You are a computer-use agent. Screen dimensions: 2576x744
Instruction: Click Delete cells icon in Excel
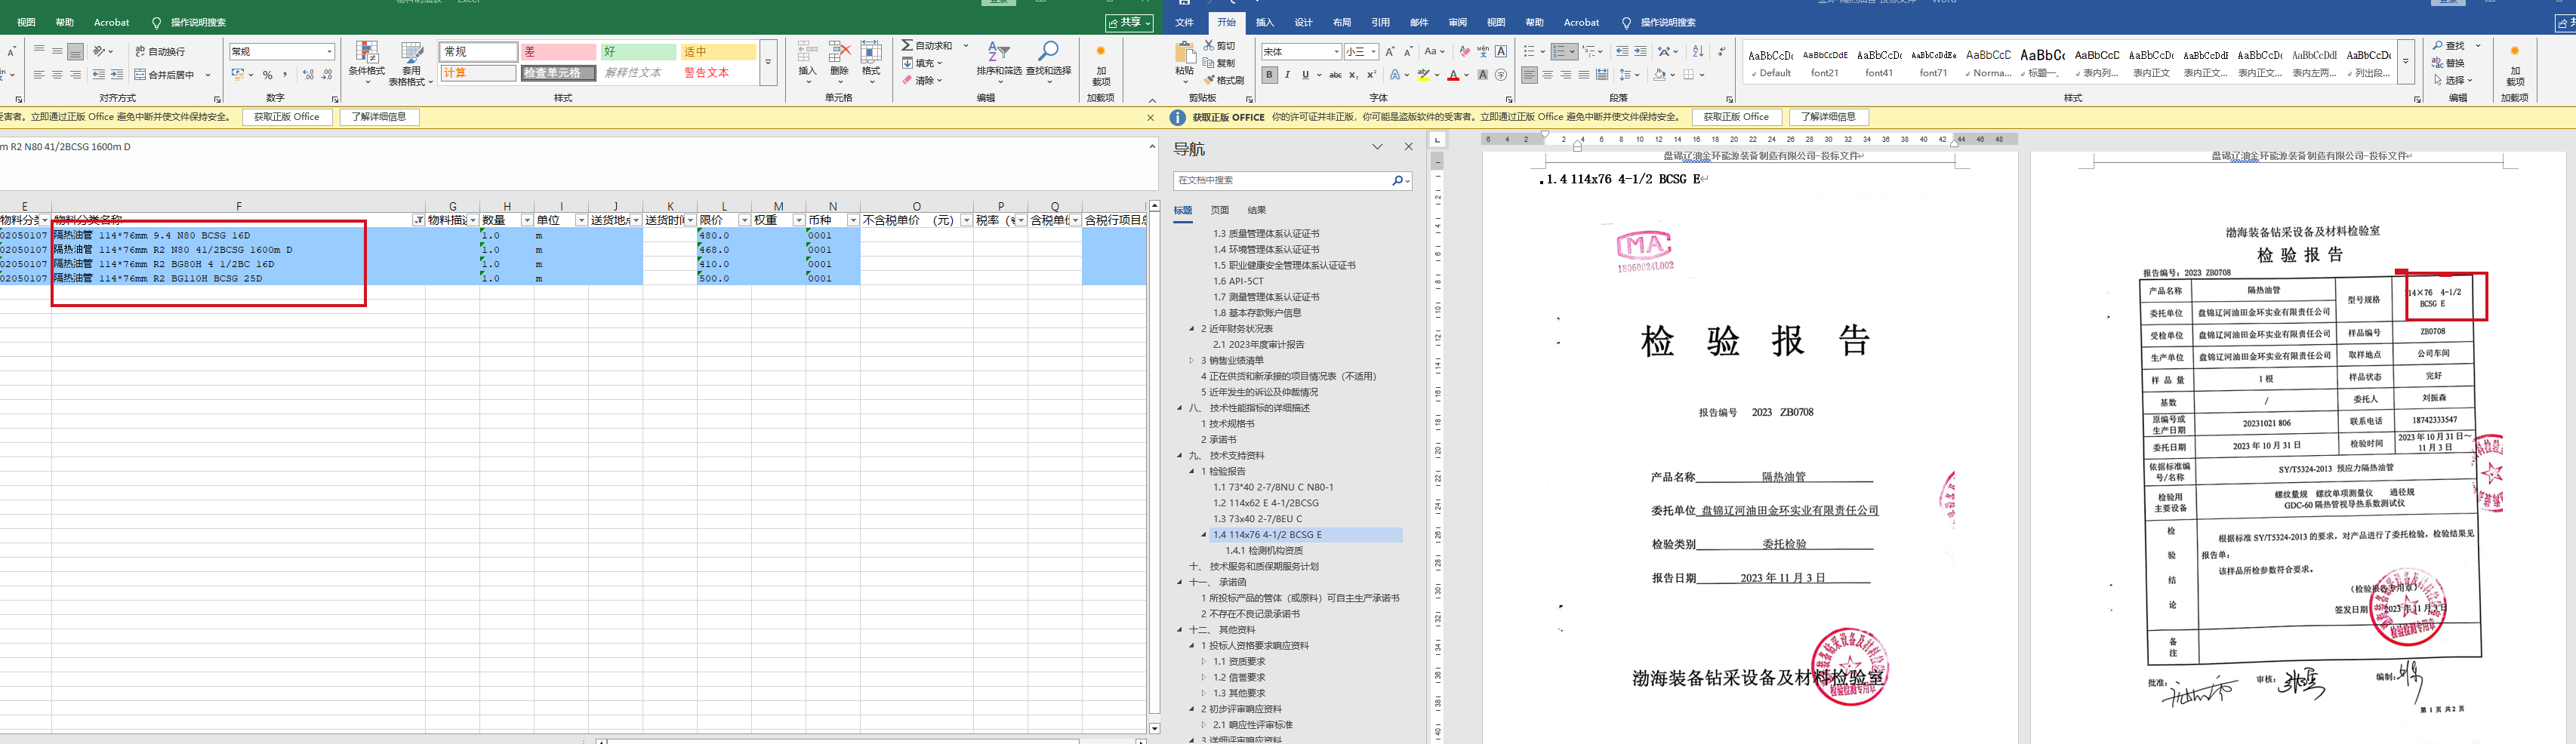coord(839,53)
